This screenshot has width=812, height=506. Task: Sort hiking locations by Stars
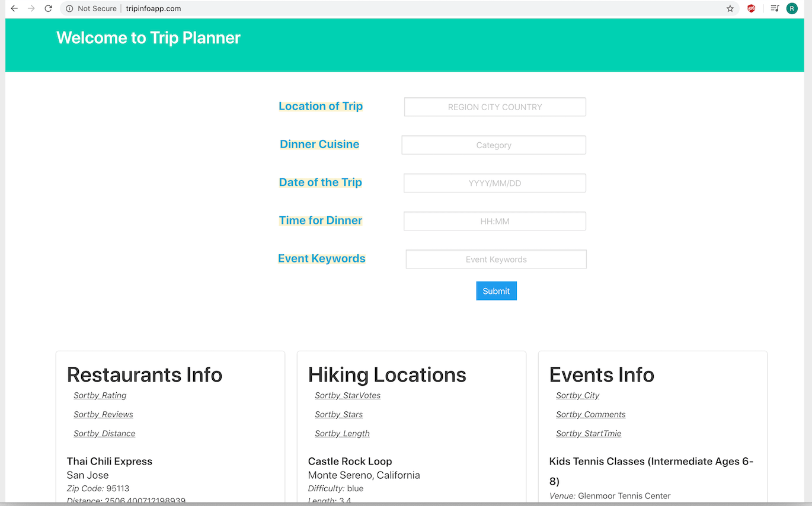point(338,414)
